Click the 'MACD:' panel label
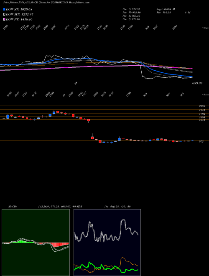209x276 pixels. [x=12, y=207]
